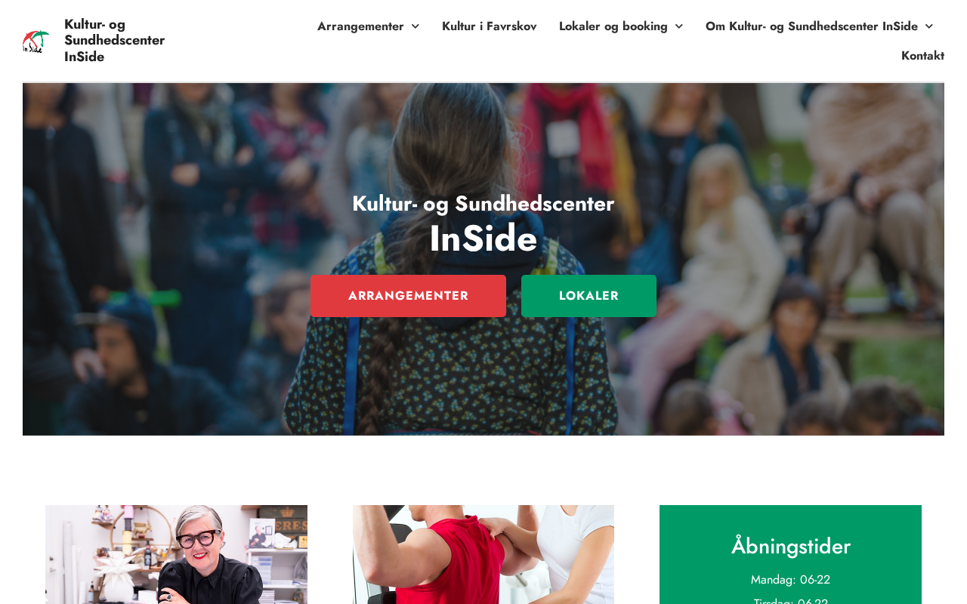Image resolution: width=967 pixels, height=604 pixels.
Task: Open Kultur i Favrskov page
Action: 489,26
